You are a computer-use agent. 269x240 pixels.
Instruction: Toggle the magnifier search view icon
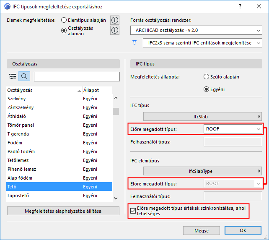pos(24,76)
